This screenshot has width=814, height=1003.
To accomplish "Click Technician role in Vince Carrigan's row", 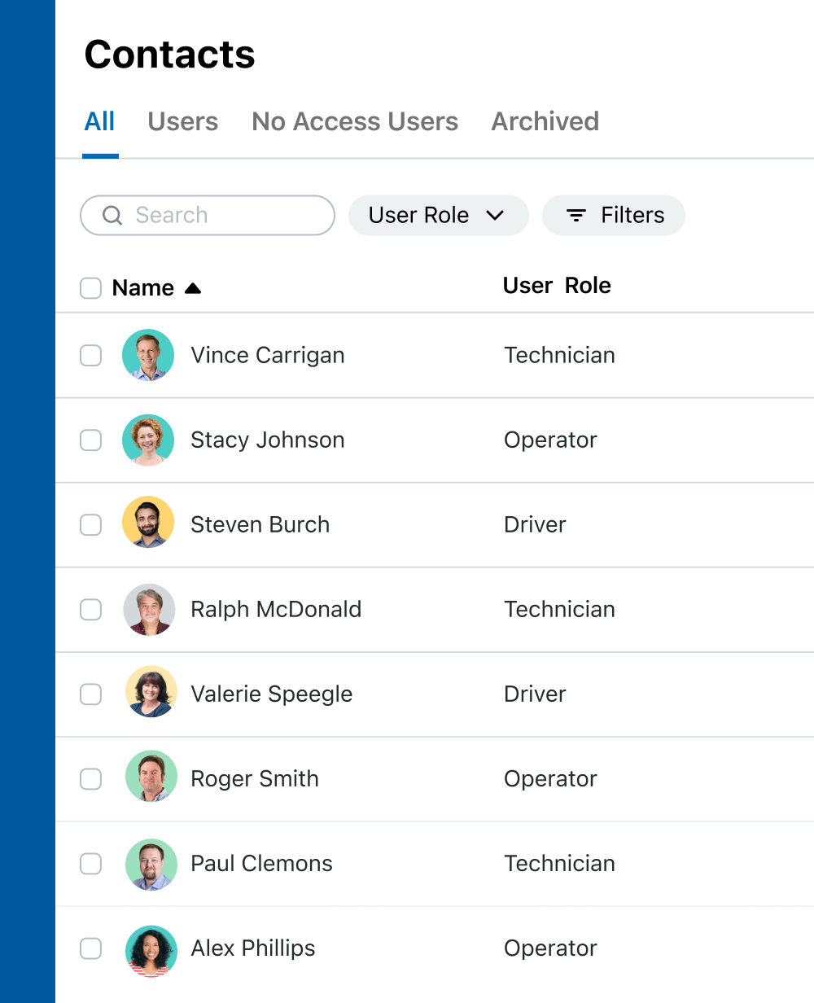I will [560, 355].
